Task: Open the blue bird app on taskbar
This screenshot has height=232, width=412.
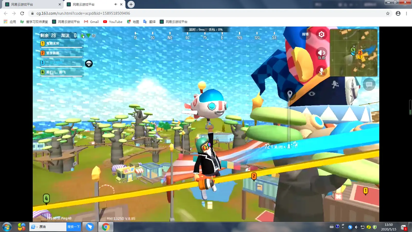Action: pos(90,227)
